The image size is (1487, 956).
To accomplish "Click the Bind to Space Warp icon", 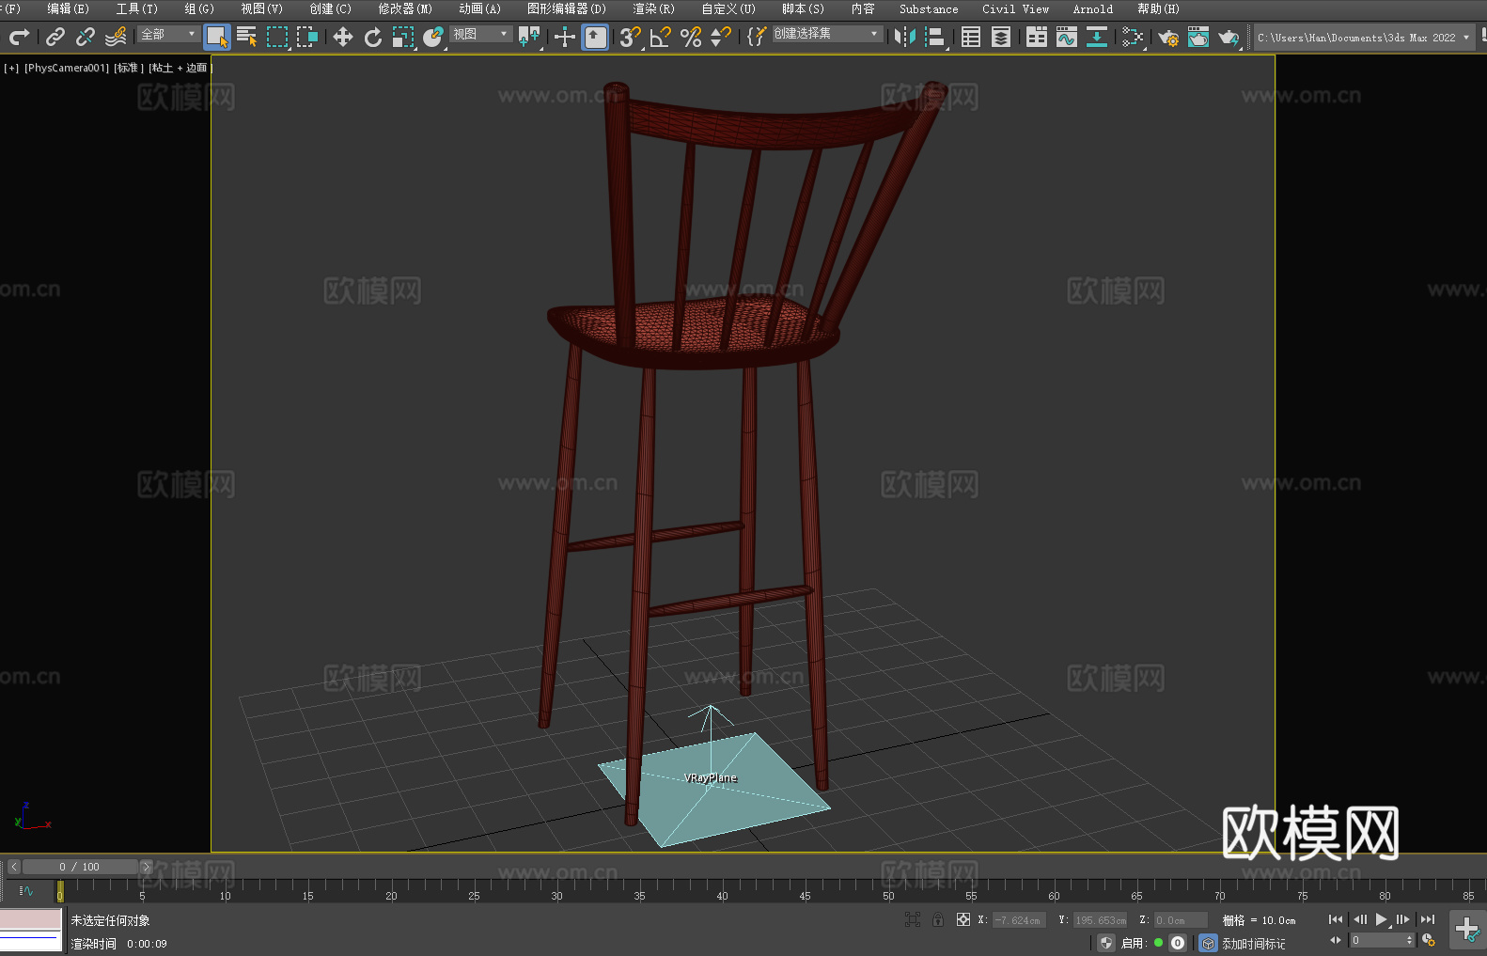I will point(116,37).
